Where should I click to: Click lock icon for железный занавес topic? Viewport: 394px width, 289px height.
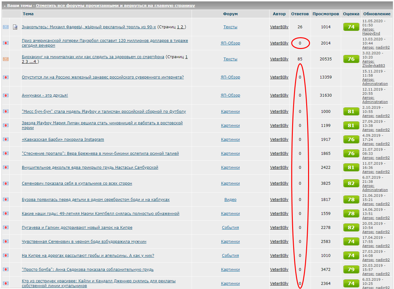tap(6, 77)
